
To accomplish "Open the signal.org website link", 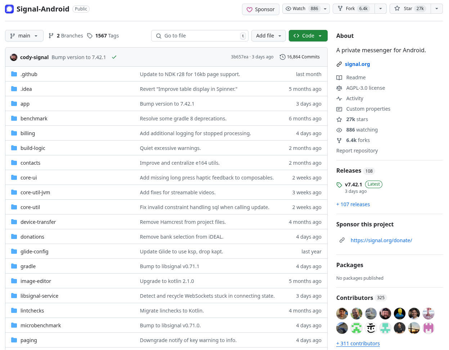I will (x=357, y=64).
